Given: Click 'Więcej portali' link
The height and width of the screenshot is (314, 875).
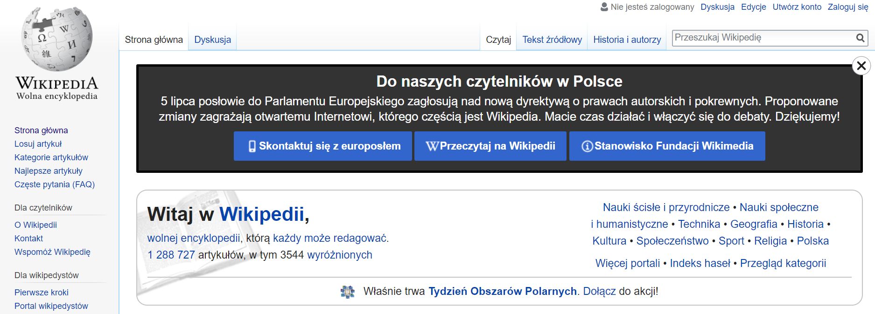Looking at the screenshot, I should pos(628,263).
